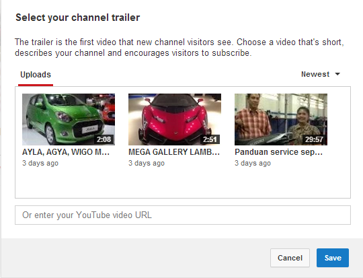Image resolution: width=363 pixels, height=278 pixels.
Task: Select the red Lamborghini video thumbnail
Action: [175, 119]
